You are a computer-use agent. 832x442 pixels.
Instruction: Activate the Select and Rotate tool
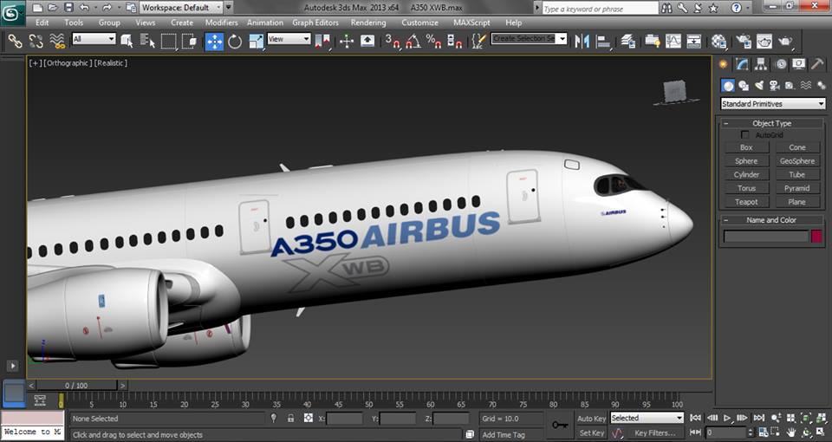coord(235,41)
